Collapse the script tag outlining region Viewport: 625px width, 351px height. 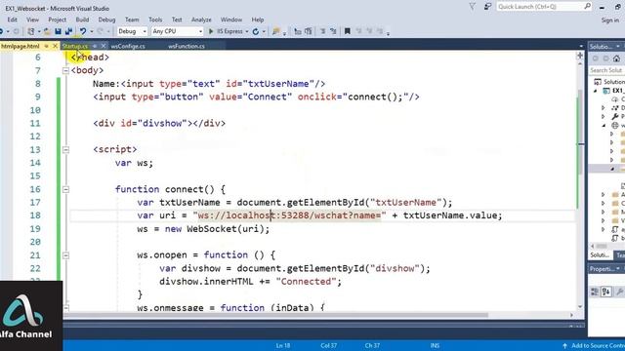[x=65, y=150]
